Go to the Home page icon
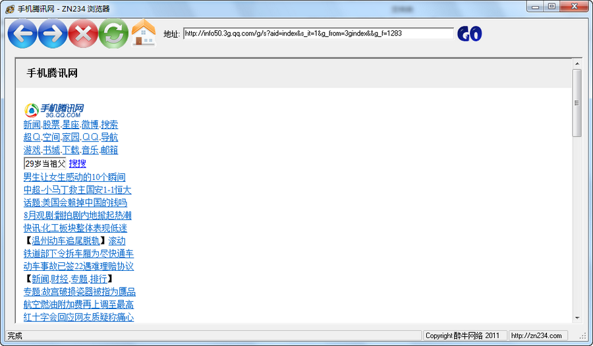 click(x=143, y=33)
